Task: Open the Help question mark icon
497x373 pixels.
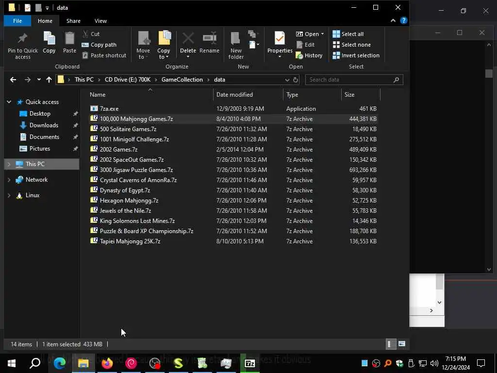Action: point(403,20)
